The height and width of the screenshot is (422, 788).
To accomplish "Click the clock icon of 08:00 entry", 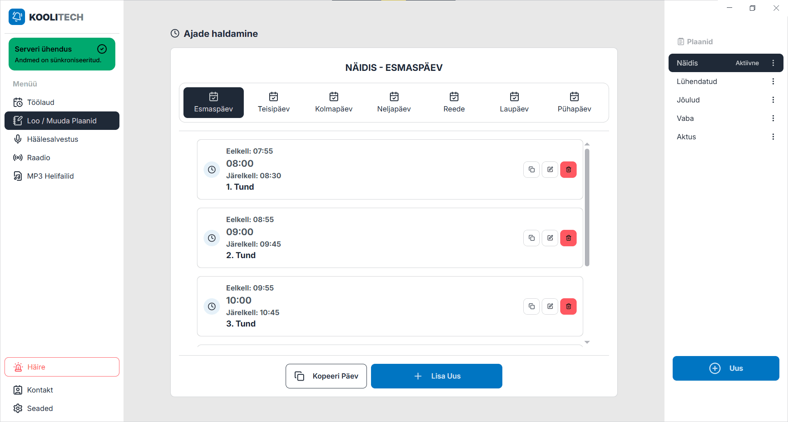I will click(212, 170).
